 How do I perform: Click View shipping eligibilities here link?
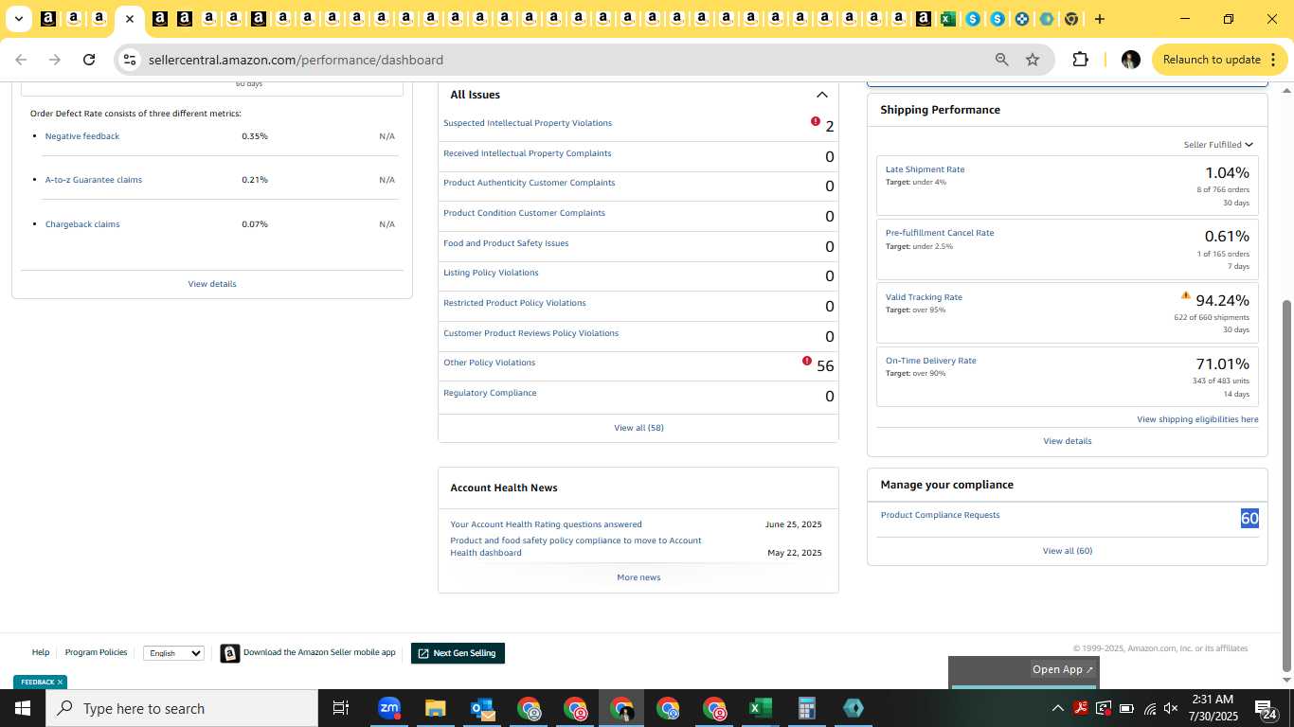click(x=1197, y=419)
